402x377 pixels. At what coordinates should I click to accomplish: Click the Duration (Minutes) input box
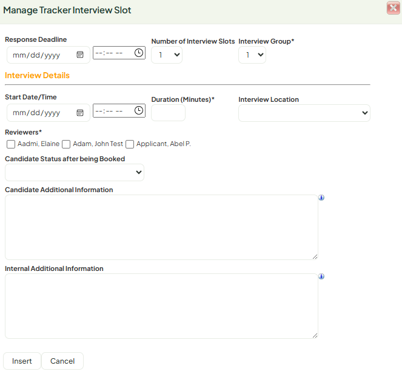168,113
